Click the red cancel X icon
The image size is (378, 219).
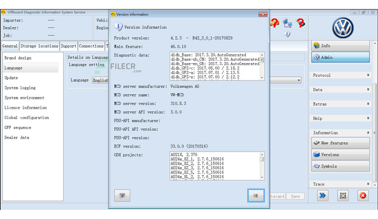(363, 195)
